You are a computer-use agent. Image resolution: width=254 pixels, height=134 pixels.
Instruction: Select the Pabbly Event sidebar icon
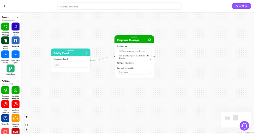click(10, 69)
